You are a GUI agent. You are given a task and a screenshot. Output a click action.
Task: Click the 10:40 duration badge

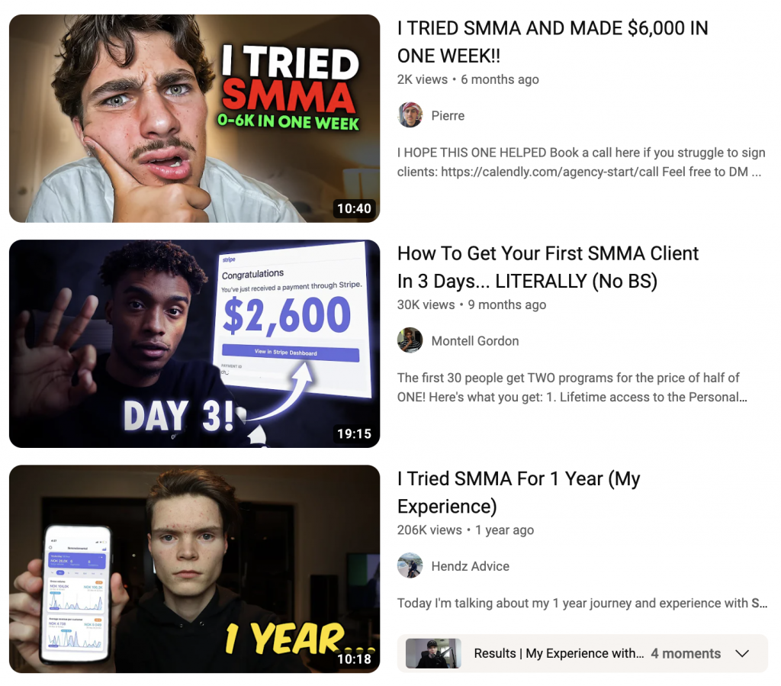click(354, 208)
